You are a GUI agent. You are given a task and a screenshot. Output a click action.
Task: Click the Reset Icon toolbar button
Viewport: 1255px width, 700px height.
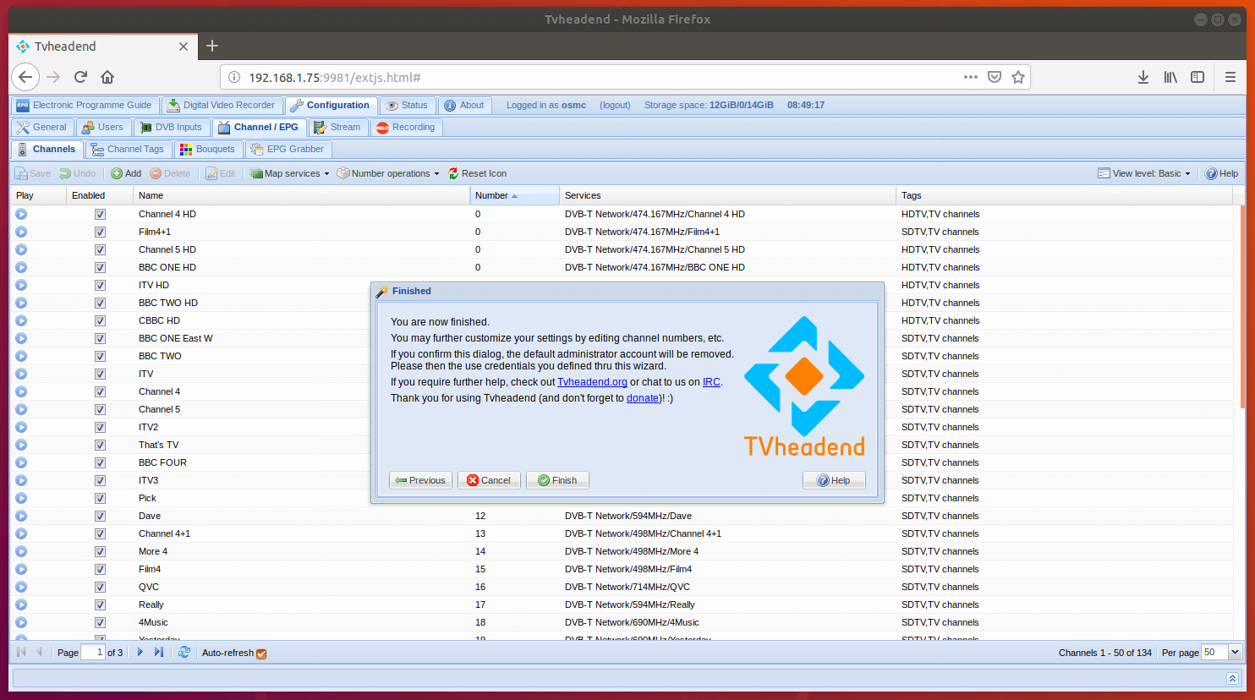(x=477, y=173)
